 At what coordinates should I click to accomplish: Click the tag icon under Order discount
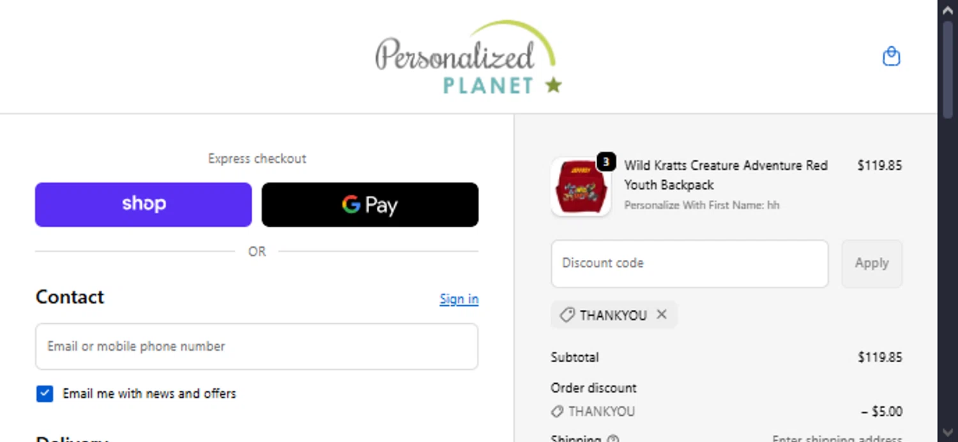pos(558,412)
